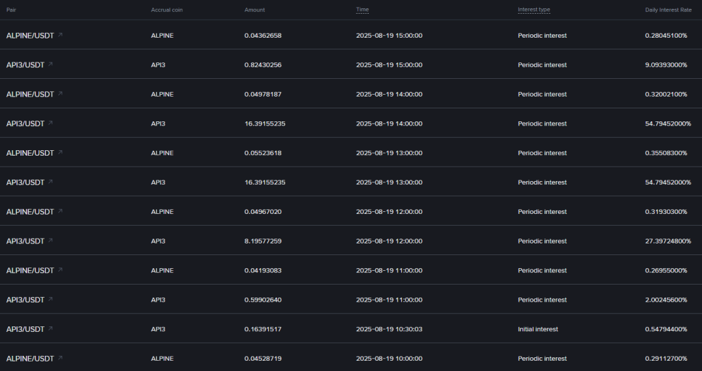
Task: Open external link icon for ALPINE/USDT at 14:00:00
Action: coord(60,93)
